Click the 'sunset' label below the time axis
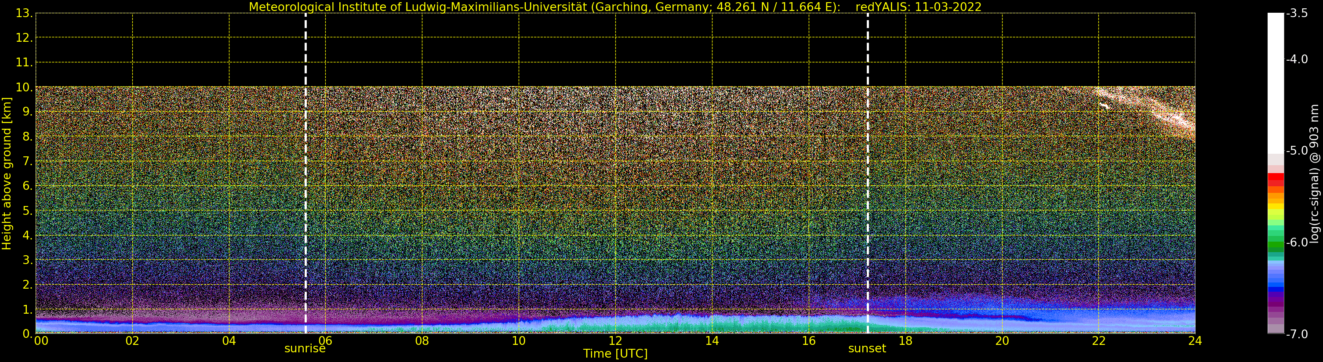Image resolution: width=1323 pixels, height=362 pixels. [x=868, y=348]
